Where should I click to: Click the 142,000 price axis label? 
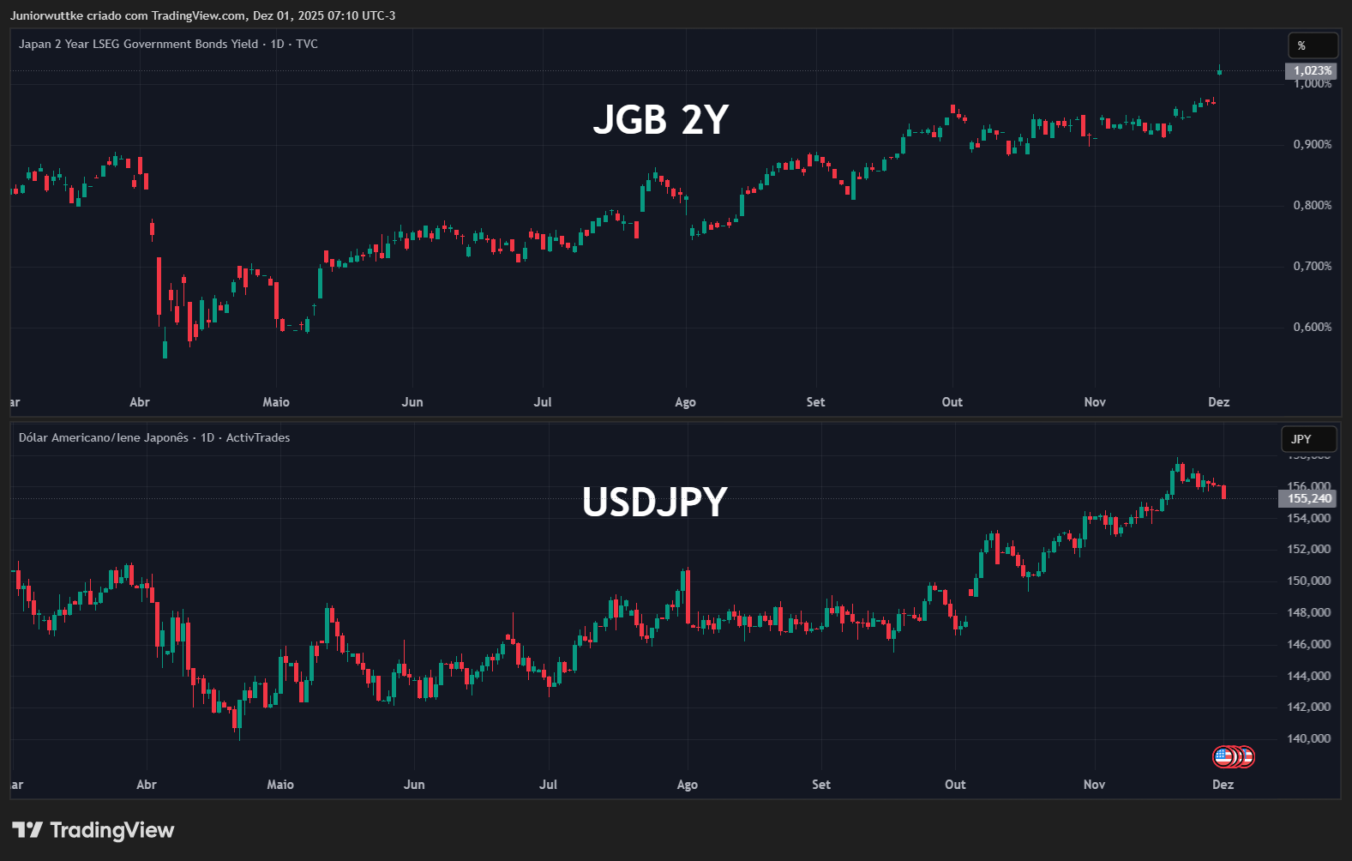pos(1309,707)
